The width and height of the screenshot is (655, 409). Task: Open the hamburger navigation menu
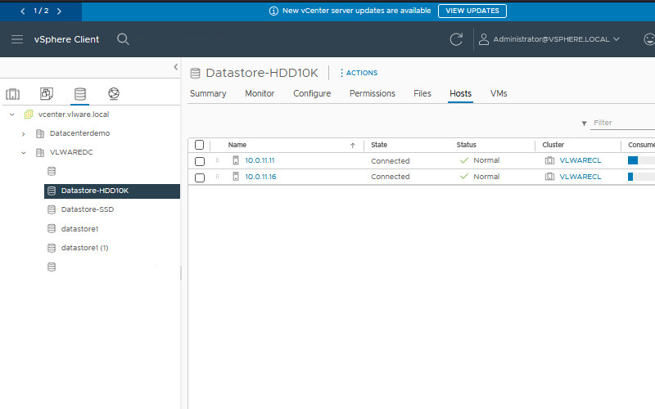point(17,39)
